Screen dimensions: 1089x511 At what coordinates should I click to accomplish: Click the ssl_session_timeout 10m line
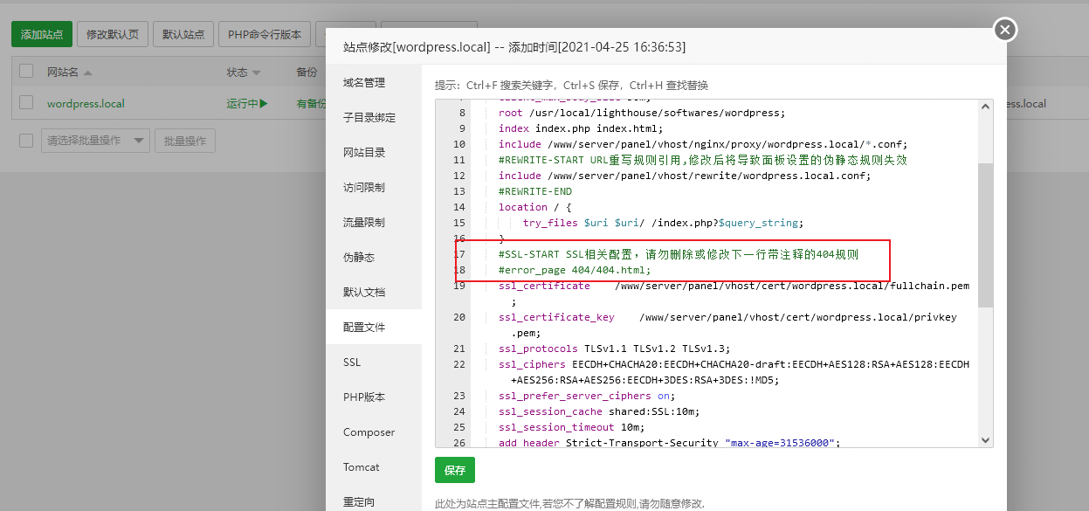coord(571,427)
